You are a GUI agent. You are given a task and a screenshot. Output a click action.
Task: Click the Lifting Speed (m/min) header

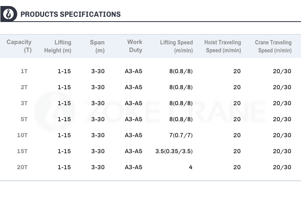[x=177, y=46]
